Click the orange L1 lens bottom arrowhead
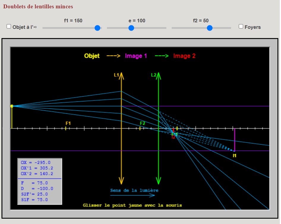 click(121, 181)
